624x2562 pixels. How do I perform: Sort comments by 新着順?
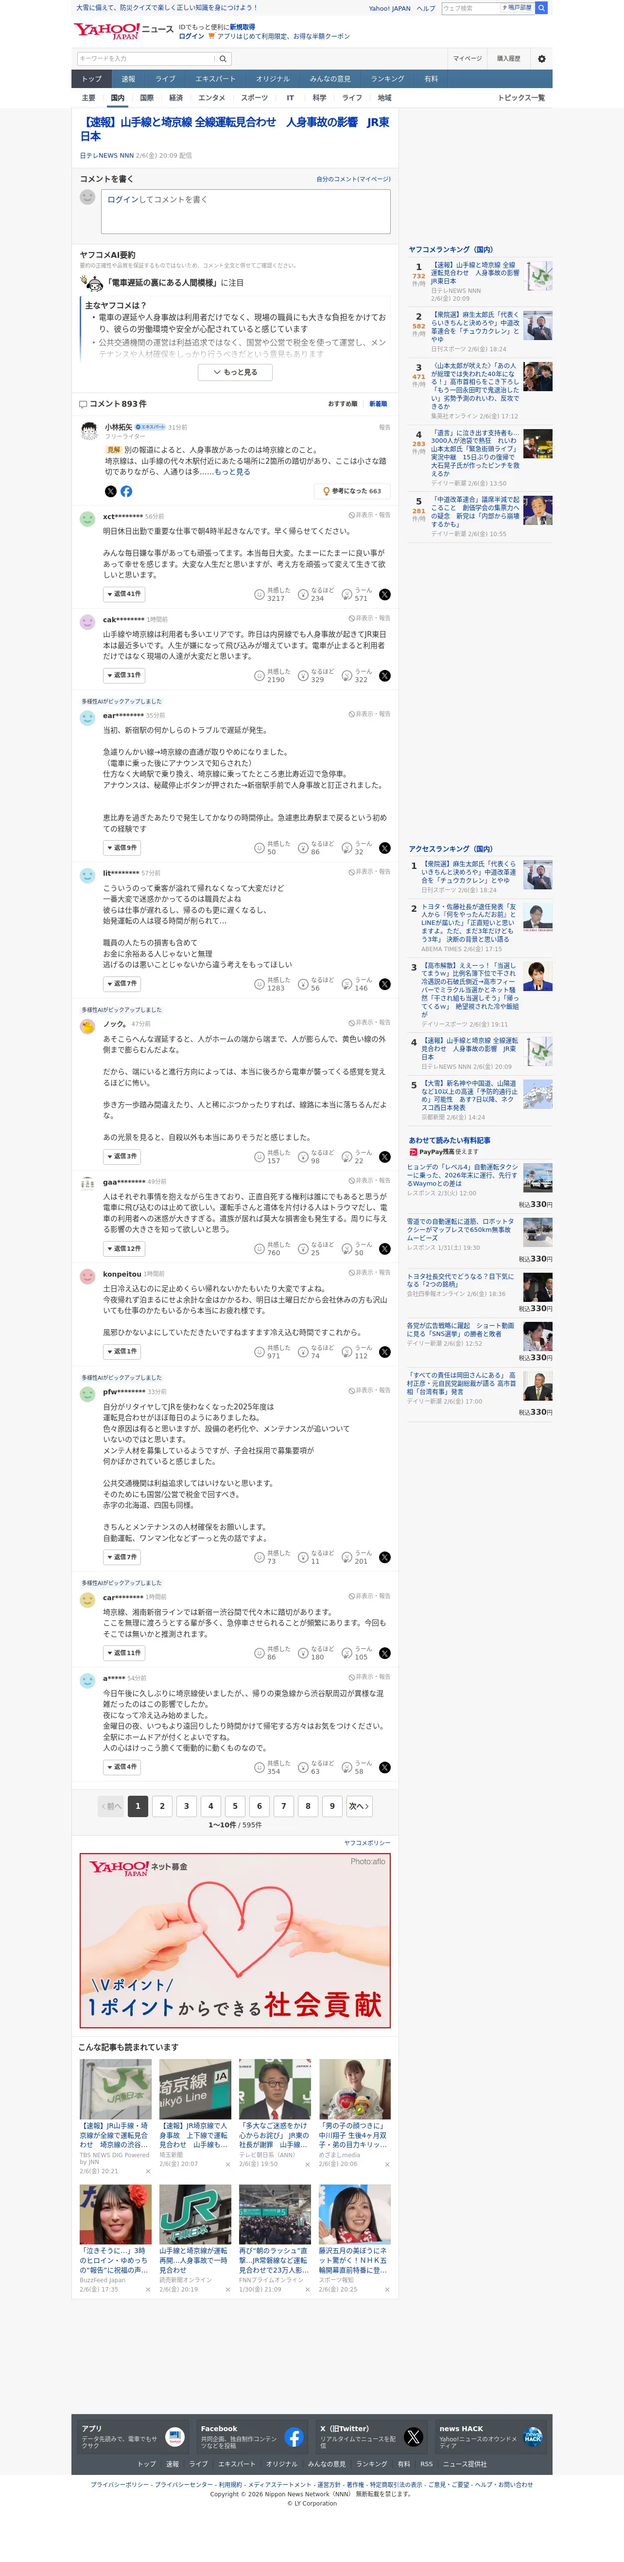coord(379,404)
